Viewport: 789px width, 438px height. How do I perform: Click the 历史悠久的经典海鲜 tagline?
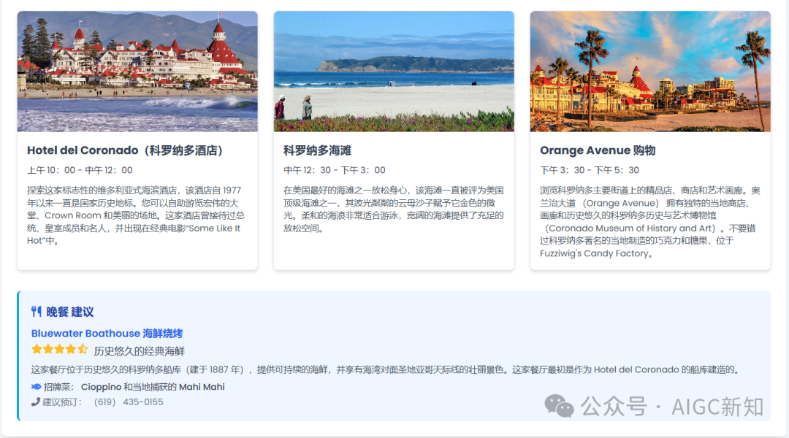pyautogui.click(x=140, y=351)
